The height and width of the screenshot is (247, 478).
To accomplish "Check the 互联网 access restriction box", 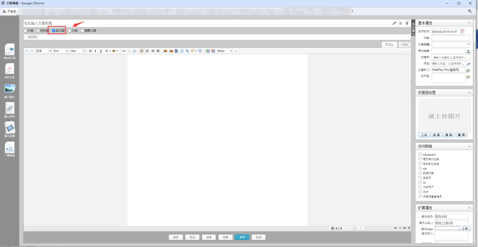I will pyautogui.click(x=420, y=177).
